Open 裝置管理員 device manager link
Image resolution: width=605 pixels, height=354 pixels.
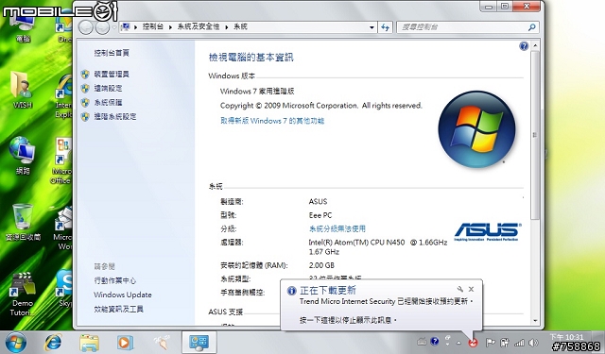(112, 74)
